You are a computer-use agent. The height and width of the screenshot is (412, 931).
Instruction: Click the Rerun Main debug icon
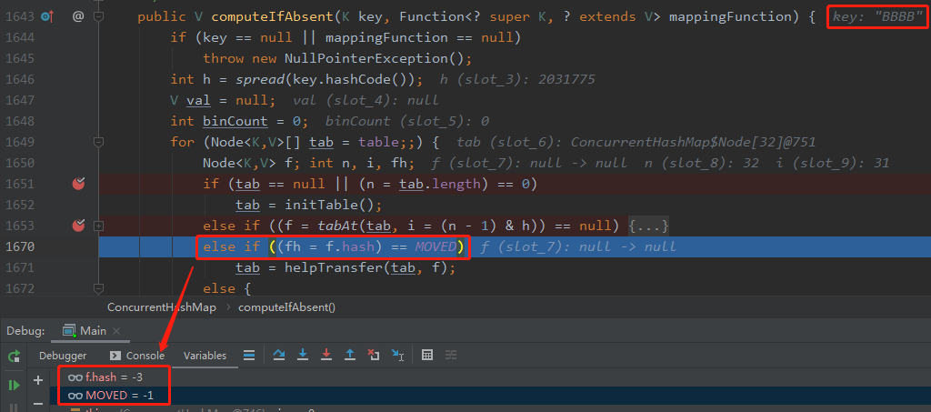click(14, 357)
